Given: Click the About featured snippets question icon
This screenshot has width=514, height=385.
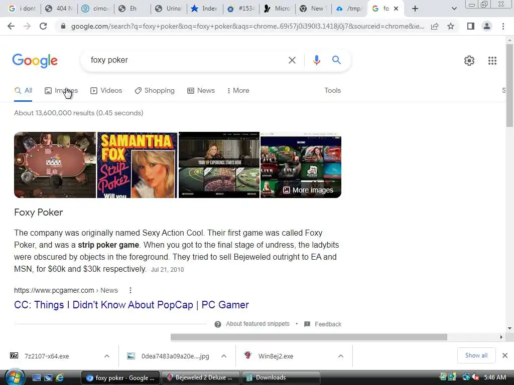Looking at the screenshot, I should pyautogui.click(x=218, y=324).
